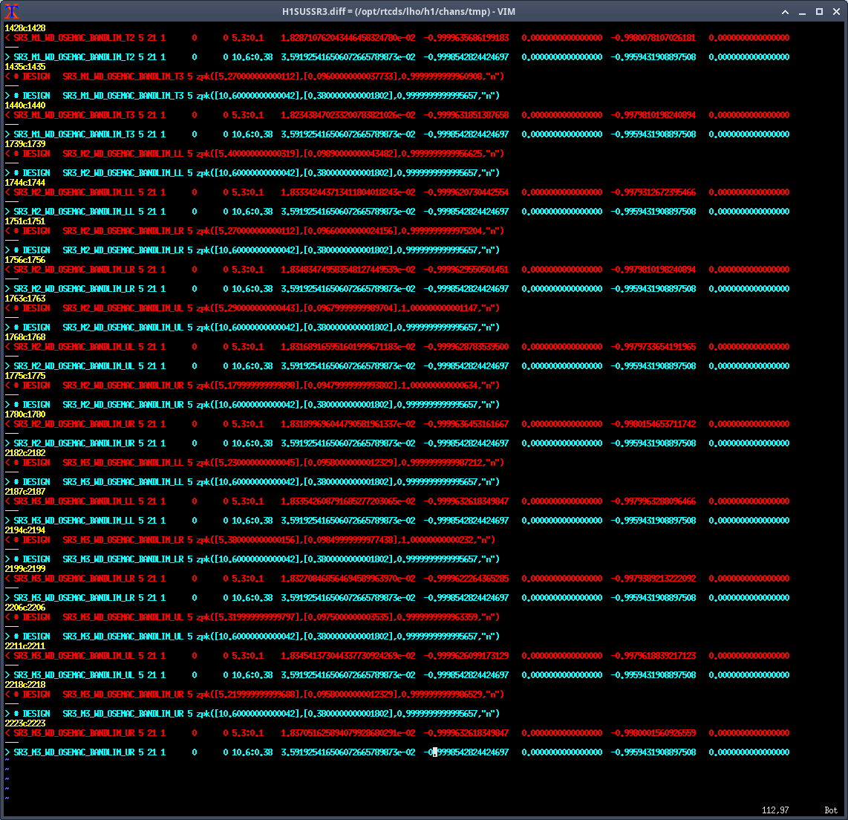This screenshot has height=820, width=848.
Task: Minimize the VIM window
Action: 803,12
